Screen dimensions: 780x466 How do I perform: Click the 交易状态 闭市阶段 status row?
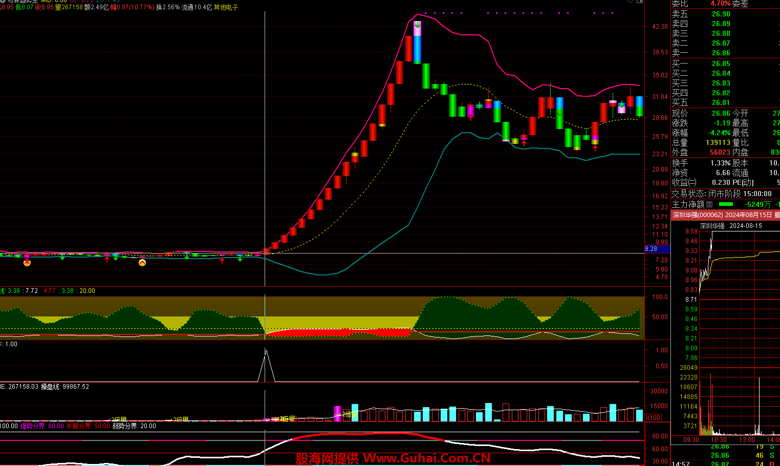point(722,194)
